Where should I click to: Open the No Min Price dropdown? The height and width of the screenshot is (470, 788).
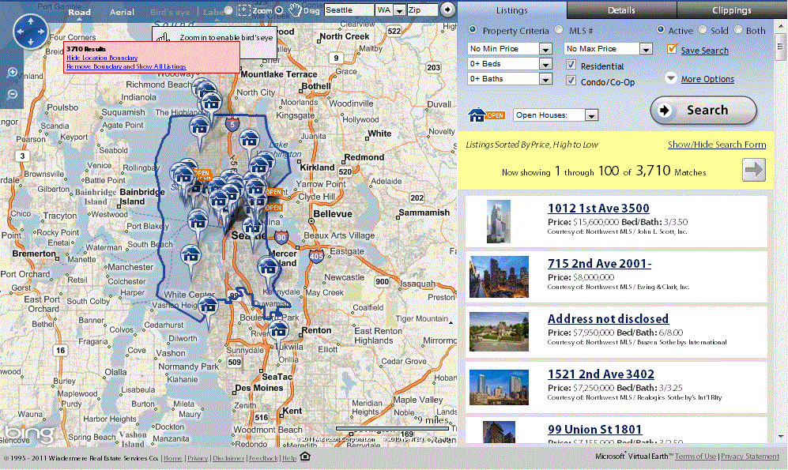510,49
